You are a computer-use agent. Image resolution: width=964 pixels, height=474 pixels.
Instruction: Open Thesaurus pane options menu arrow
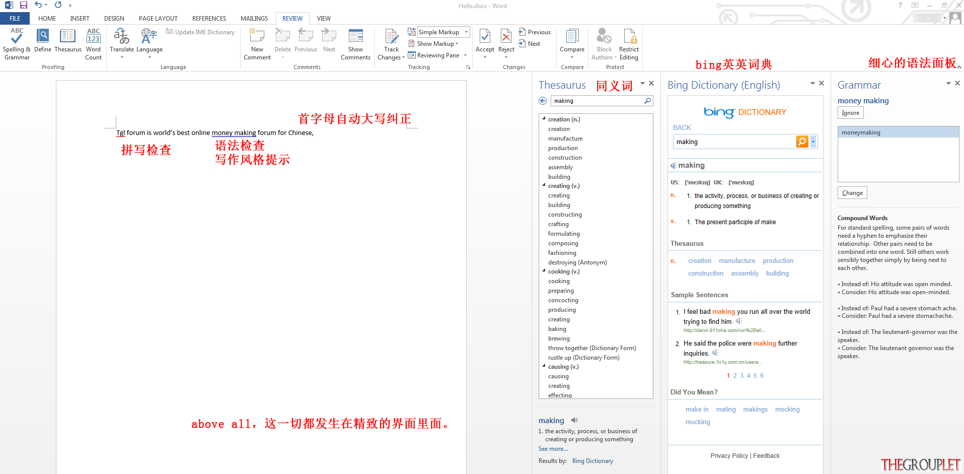tap(642, 84)
